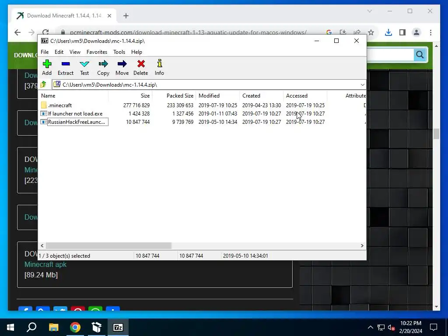Open taskbar search
Screen dimensions: 448x336
[x=31, y=327]
